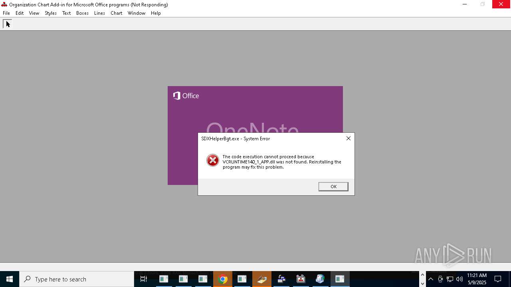Open the Boxes menu

tap(83, 13)
